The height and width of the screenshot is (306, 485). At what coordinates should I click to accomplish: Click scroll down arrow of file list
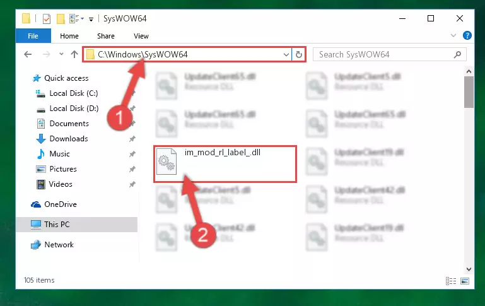coord(469,269)
